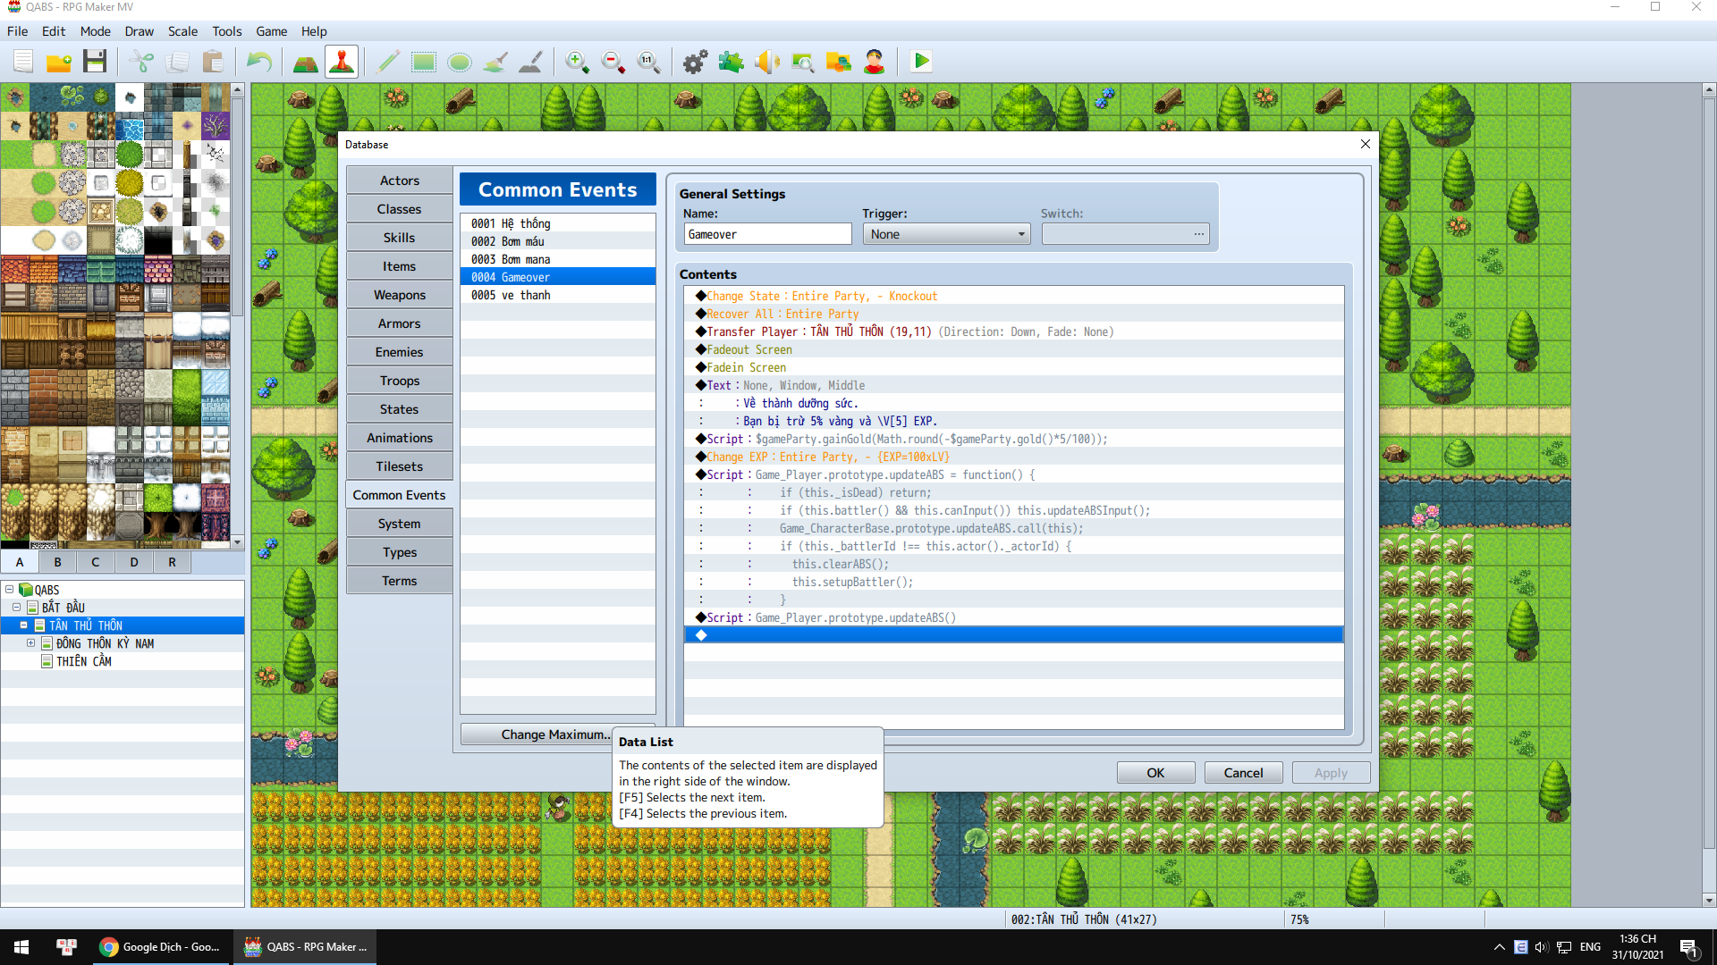This screenshot has height=965, width=1717.
Task: Click the Change Maximum button
Action: [x=557, y=734]
